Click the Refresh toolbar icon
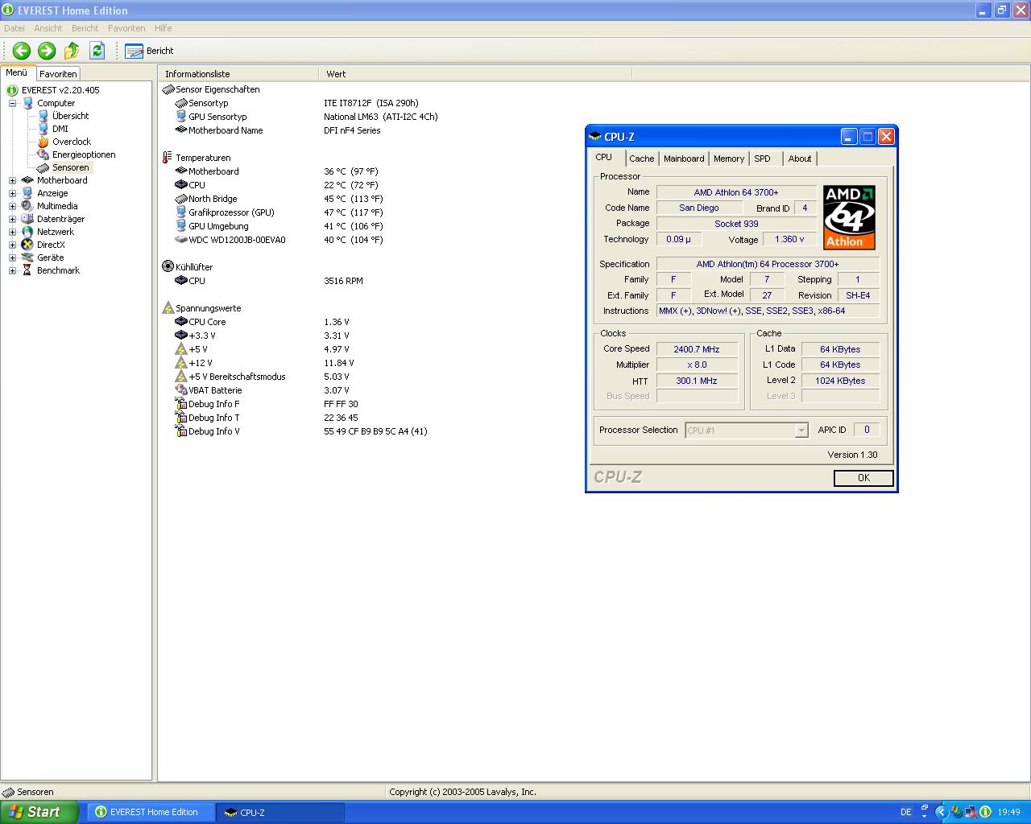1031x824 pixels. pos(97,51)
